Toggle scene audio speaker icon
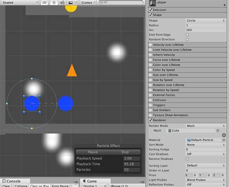Screen dimensions: 229x187 pos(62,2)
